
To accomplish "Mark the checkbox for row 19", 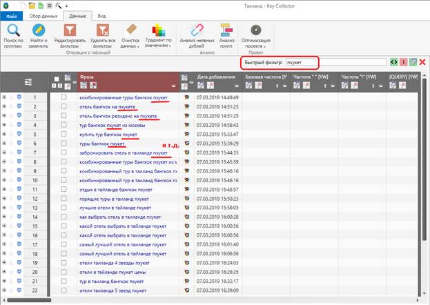I will 63,263.
